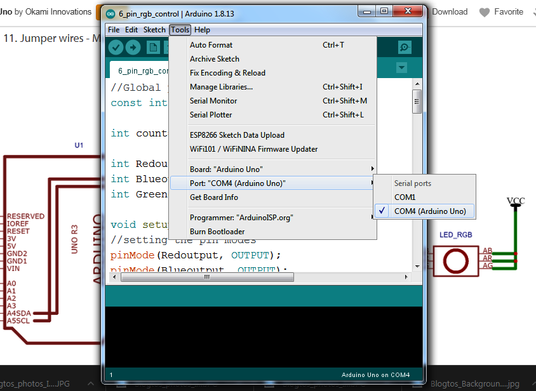This screenshot has height=391, width=536.
Task: Launch Serial Monitor menu entry
Action: point(273,101)
